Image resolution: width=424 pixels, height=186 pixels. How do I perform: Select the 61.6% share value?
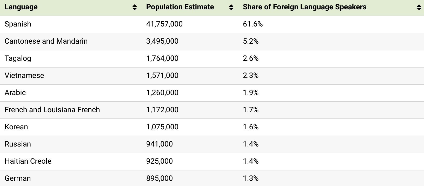[253, 24]
